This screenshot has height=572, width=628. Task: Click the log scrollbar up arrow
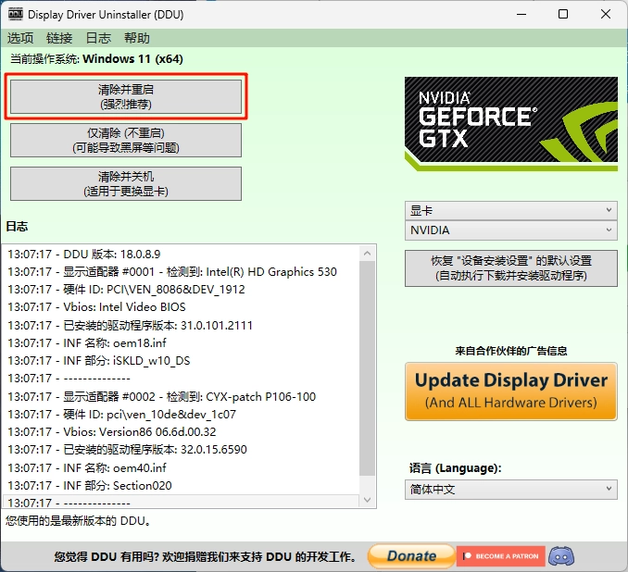pos(367,252)
